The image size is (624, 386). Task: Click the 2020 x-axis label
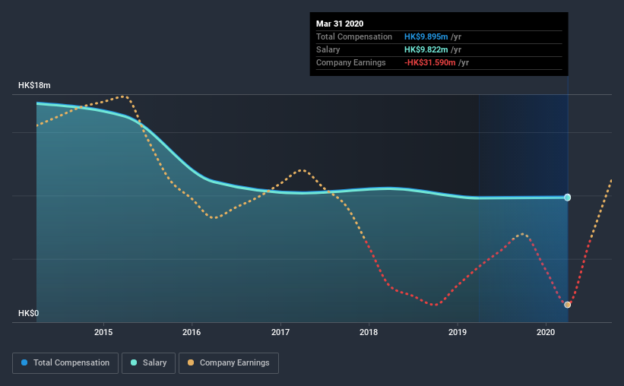546,332
